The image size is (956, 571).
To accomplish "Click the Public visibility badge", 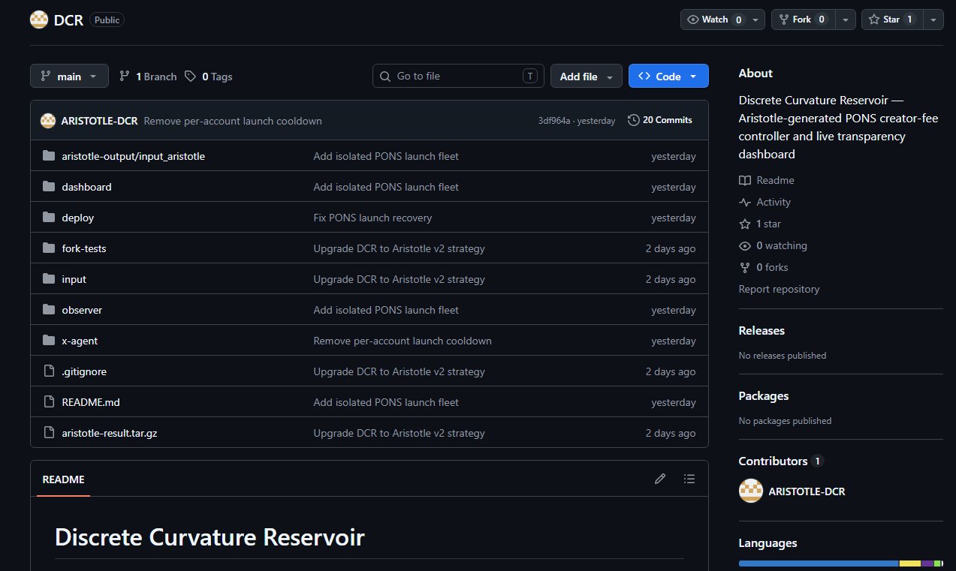I will (107, 20).
